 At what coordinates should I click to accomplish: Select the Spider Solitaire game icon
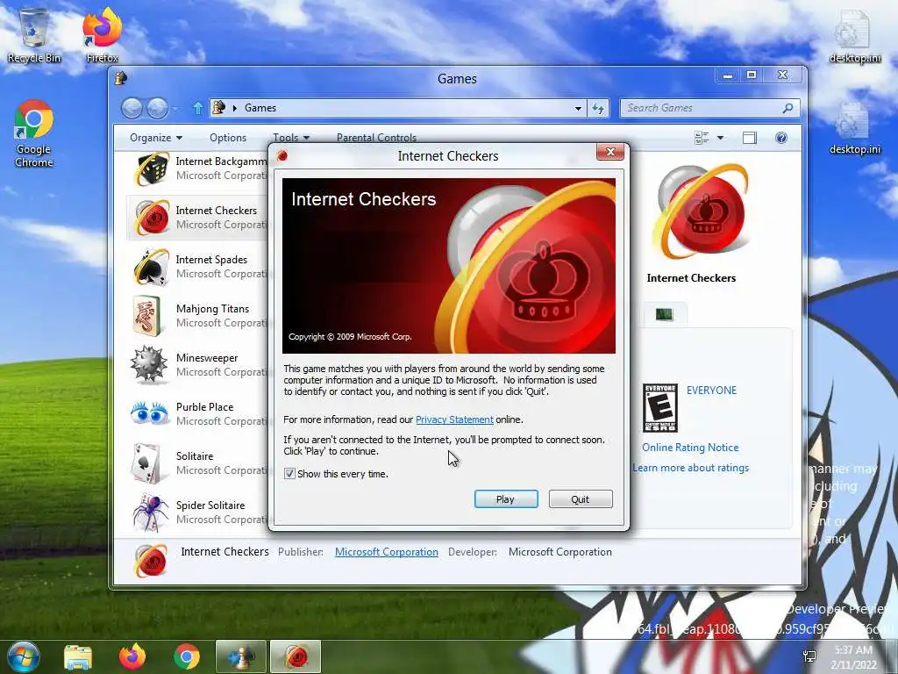(151, 512)
